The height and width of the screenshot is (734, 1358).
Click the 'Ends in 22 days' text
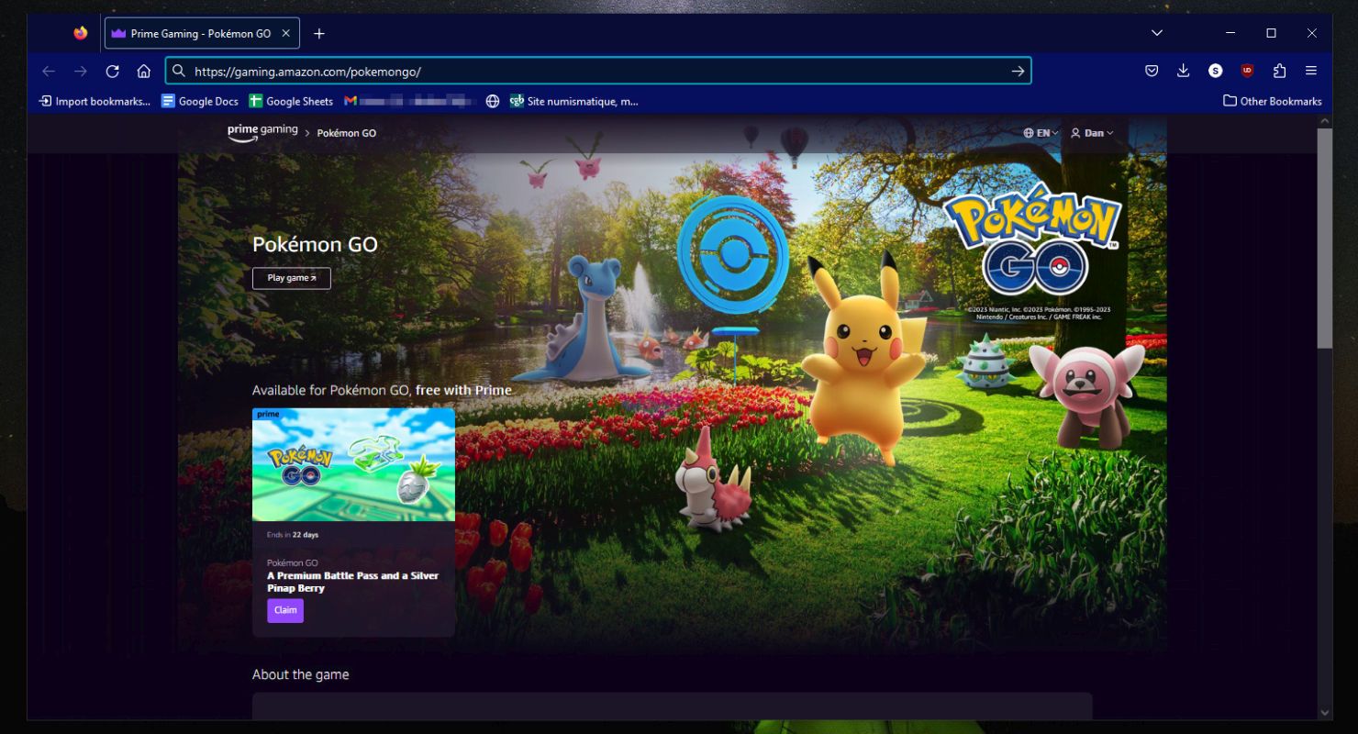[293, 534]
